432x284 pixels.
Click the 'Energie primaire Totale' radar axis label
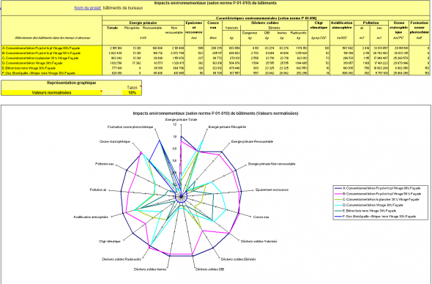point(181,120)
